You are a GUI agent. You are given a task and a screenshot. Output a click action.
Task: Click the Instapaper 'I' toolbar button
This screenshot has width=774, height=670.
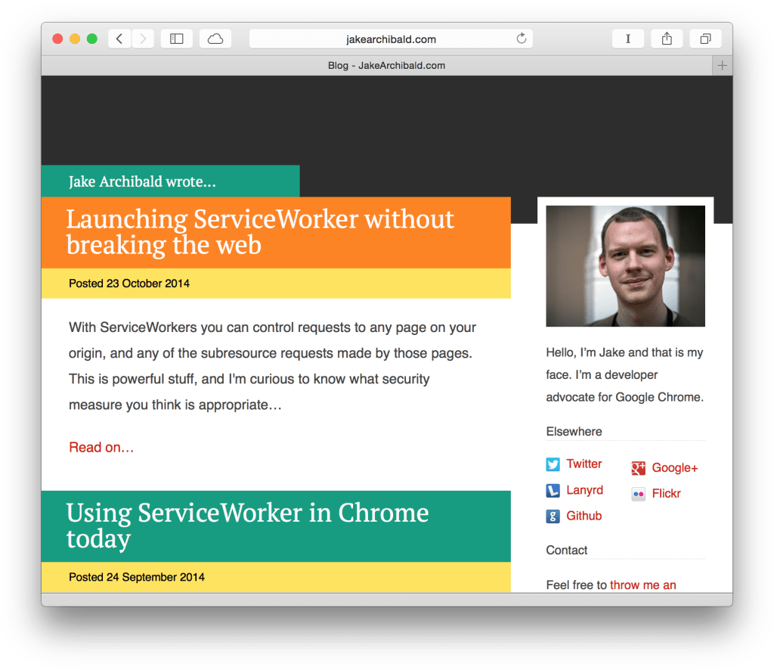[627, 39]
